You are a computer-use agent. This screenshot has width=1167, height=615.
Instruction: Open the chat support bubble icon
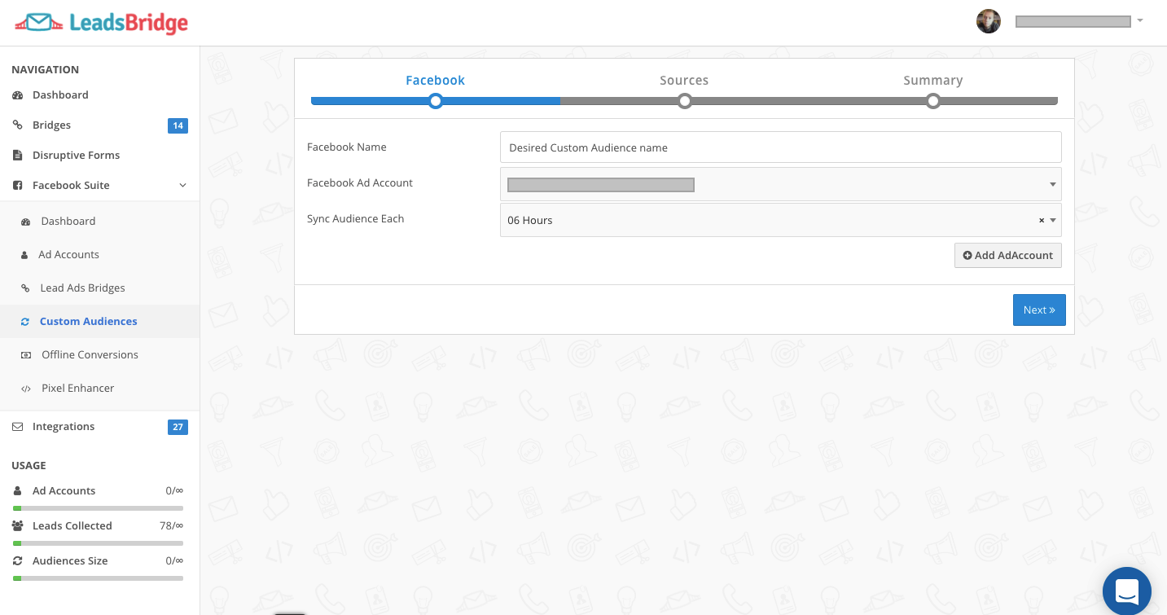pyautogui.click(x=1126, y=591)
